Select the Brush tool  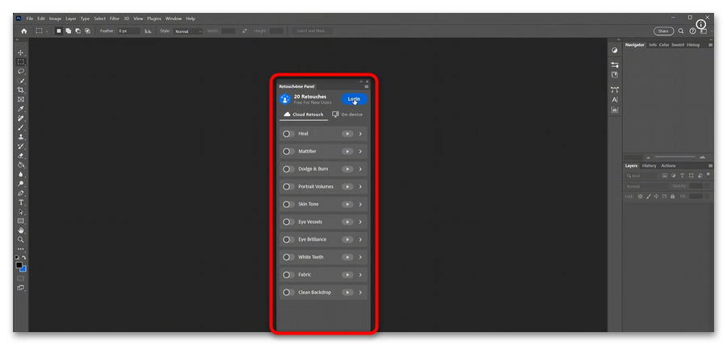click(21, 127)
